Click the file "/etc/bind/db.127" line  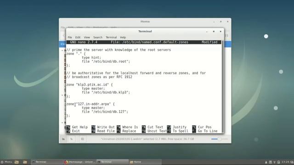[x=105, y=112]
